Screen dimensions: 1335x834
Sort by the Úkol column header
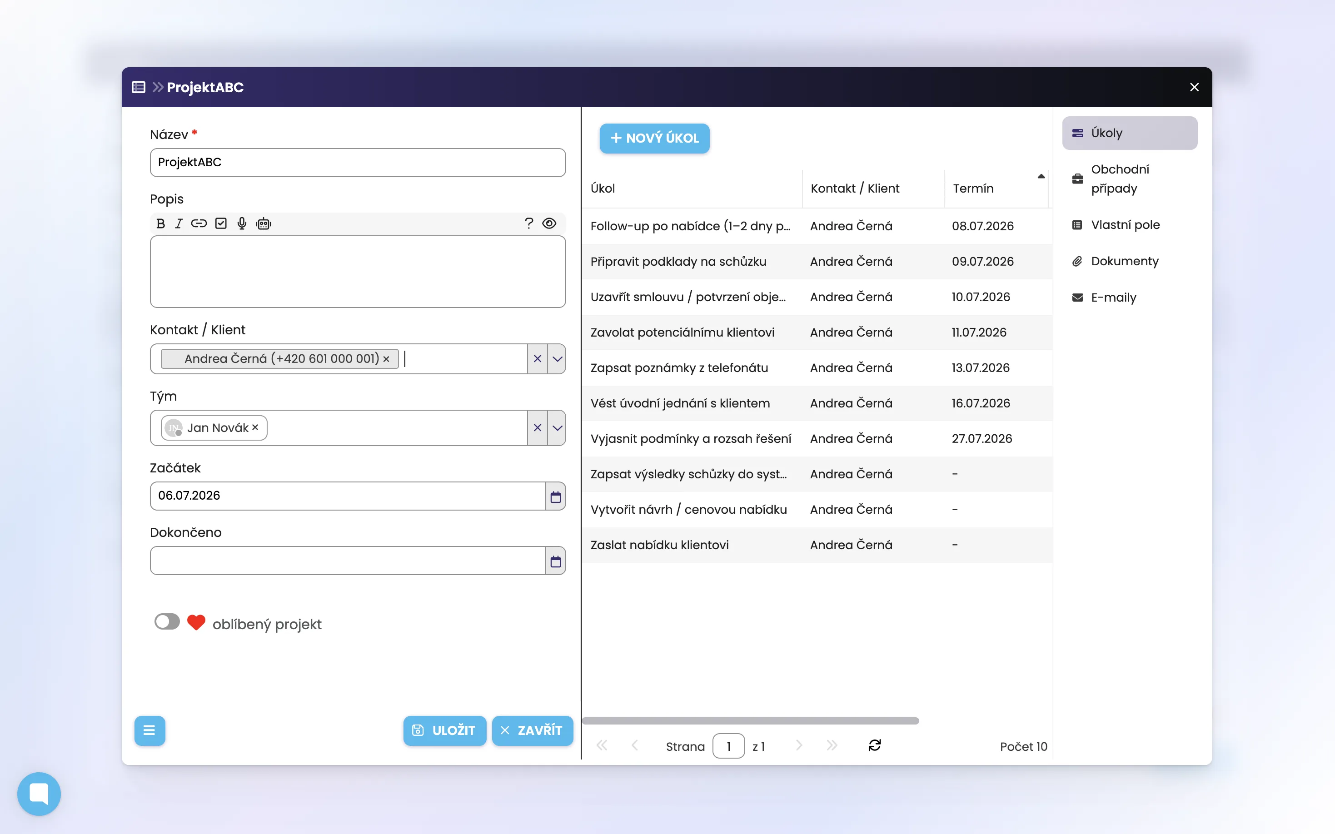(692, 189)
